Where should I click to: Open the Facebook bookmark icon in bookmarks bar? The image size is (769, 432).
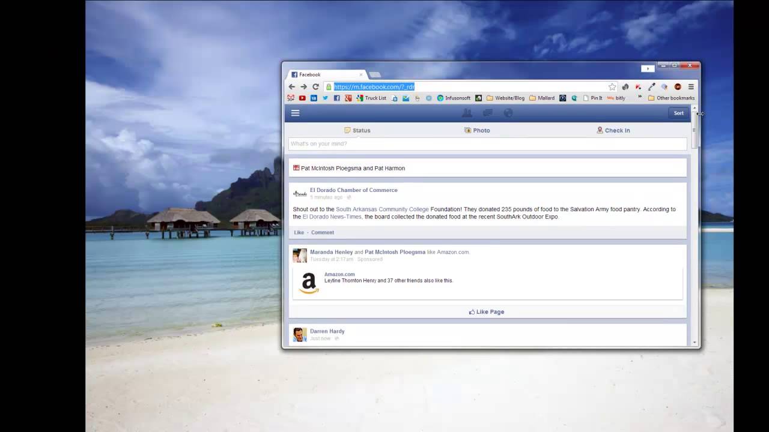[x=336, y=98]
